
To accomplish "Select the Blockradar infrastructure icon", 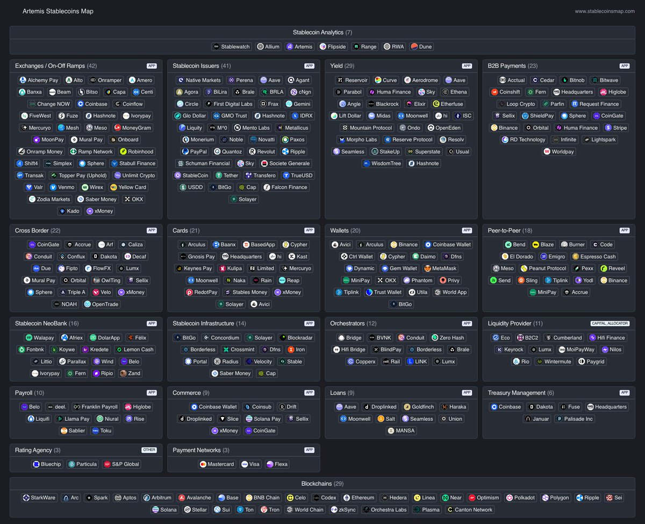I will coord(282,338).
